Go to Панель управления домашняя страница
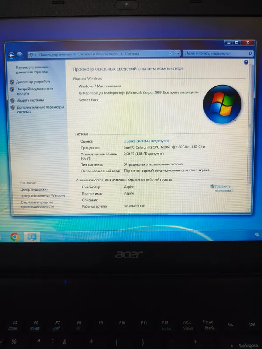 (32, 69)
